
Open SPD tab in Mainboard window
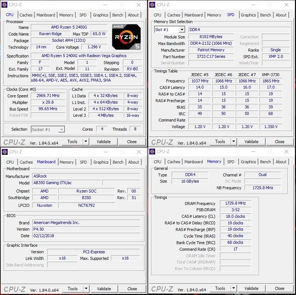[x=83, y=162]
